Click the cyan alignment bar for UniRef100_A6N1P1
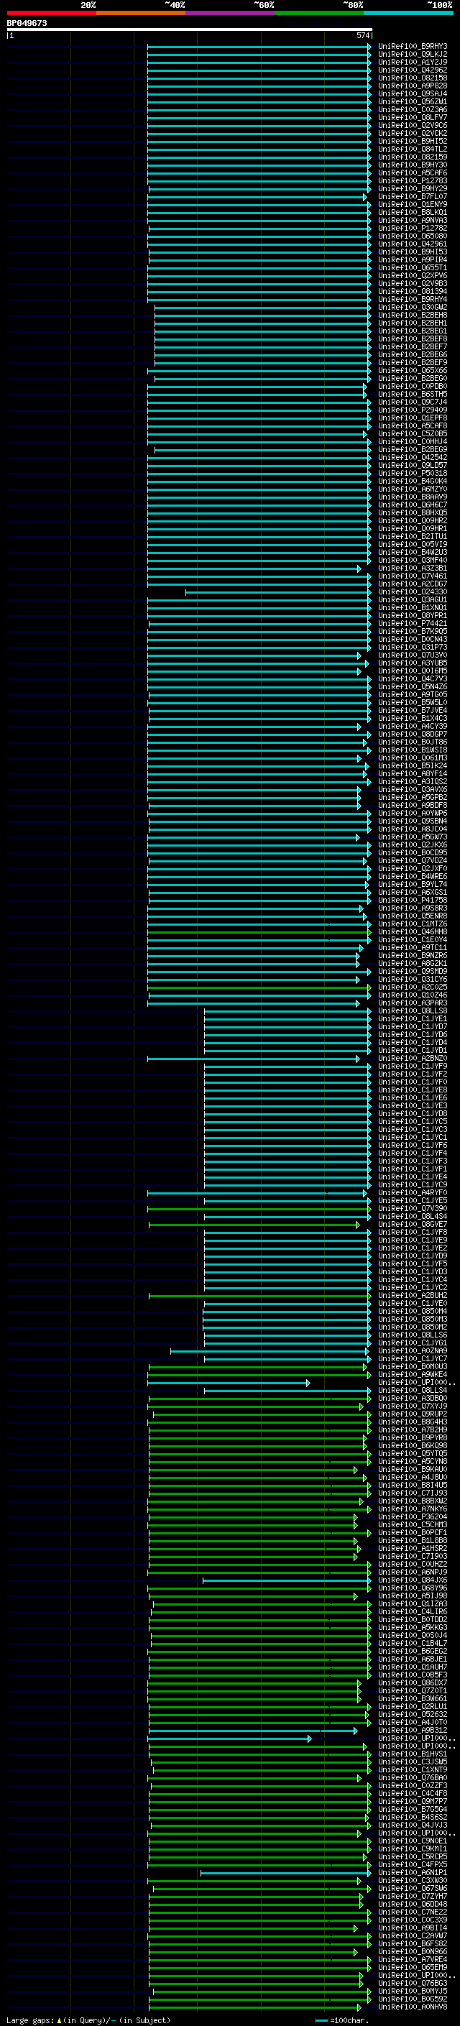Viewport: 460px width, 2026px height. tap(285, 1873)
